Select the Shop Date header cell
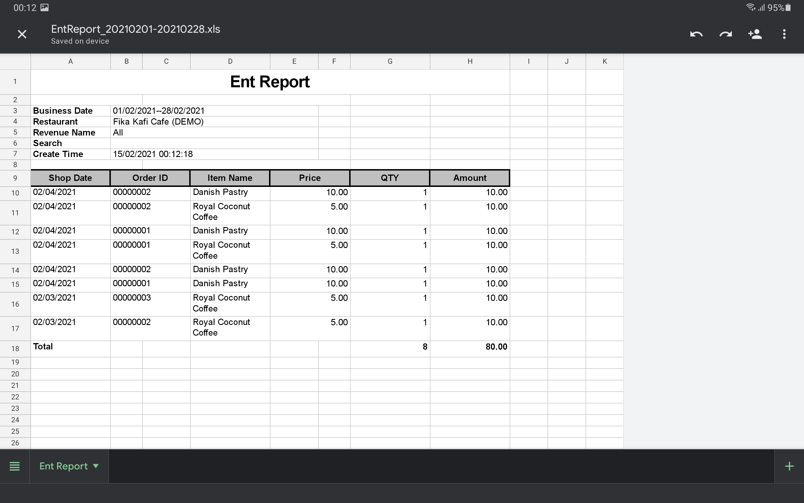 coord(70,178)
